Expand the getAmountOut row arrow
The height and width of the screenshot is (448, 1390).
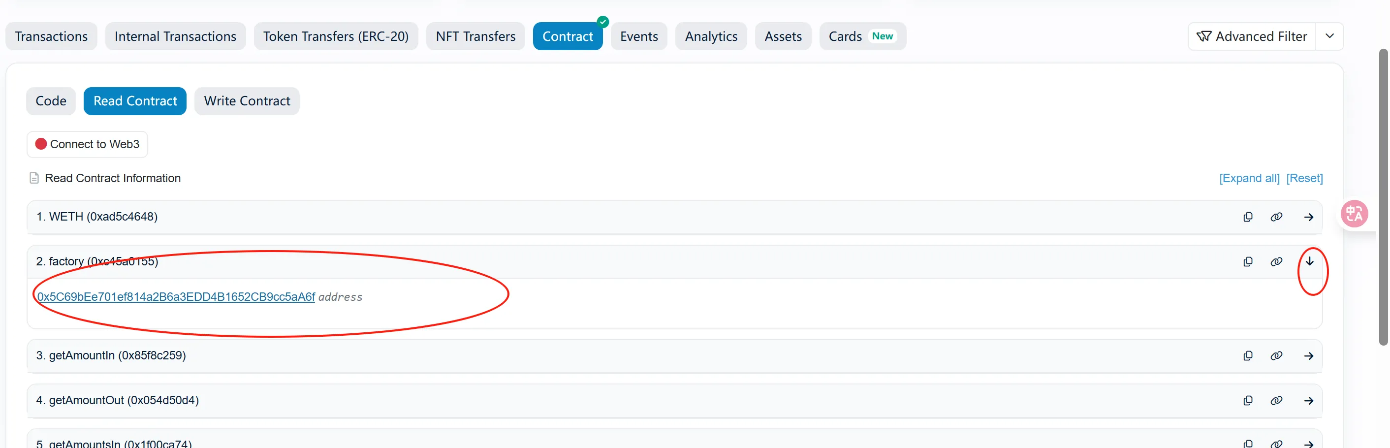click(1308, 401)
